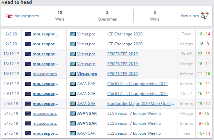The width and height of the screenshot is (214, 140).
Task: Click the 22 - 19 Dust2 score
Action: tap(204, 54)
